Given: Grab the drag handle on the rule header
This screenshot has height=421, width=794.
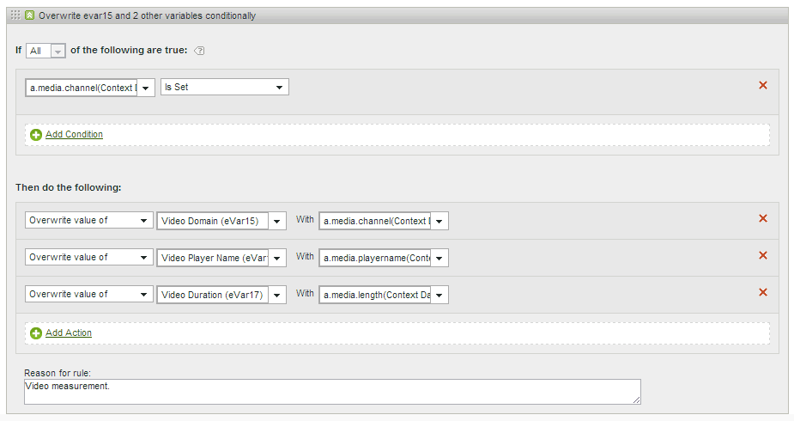Looking at the screenshot, I should pos(15,15).
